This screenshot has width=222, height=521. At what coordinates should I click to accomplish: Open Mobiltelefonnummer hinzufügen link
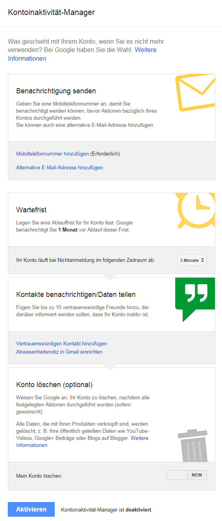pos(53,154)
